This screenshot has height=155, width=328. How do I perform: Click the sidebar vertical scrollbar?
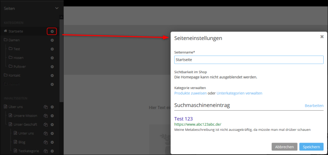pos(61,60)
